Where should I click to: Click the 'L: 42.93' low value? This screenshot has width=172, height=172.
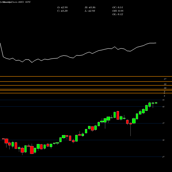tap(90, 11)
